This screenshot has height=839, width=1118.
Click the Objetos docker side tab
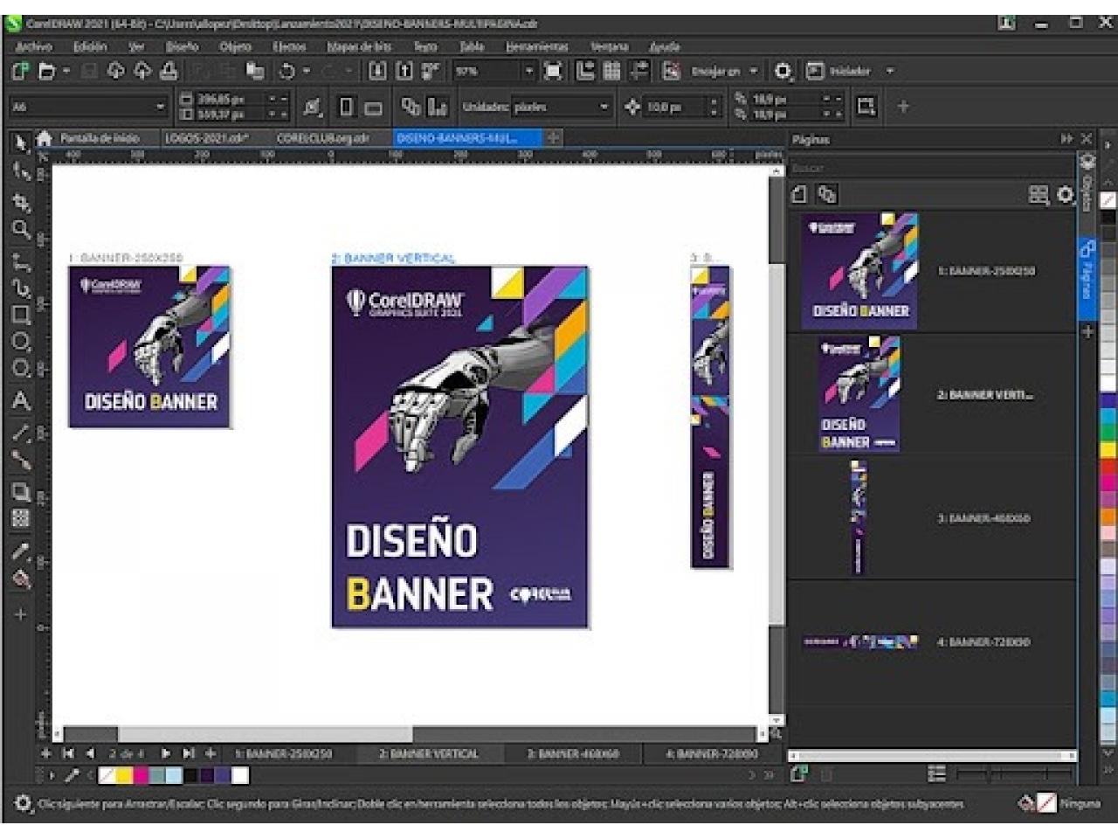pyautogui.click(x=1087, y=184)
